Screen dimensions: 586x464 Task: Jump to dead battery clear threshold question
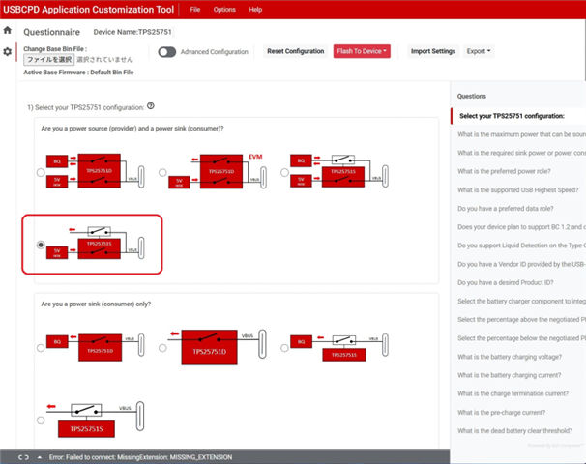tap(514, 431)
